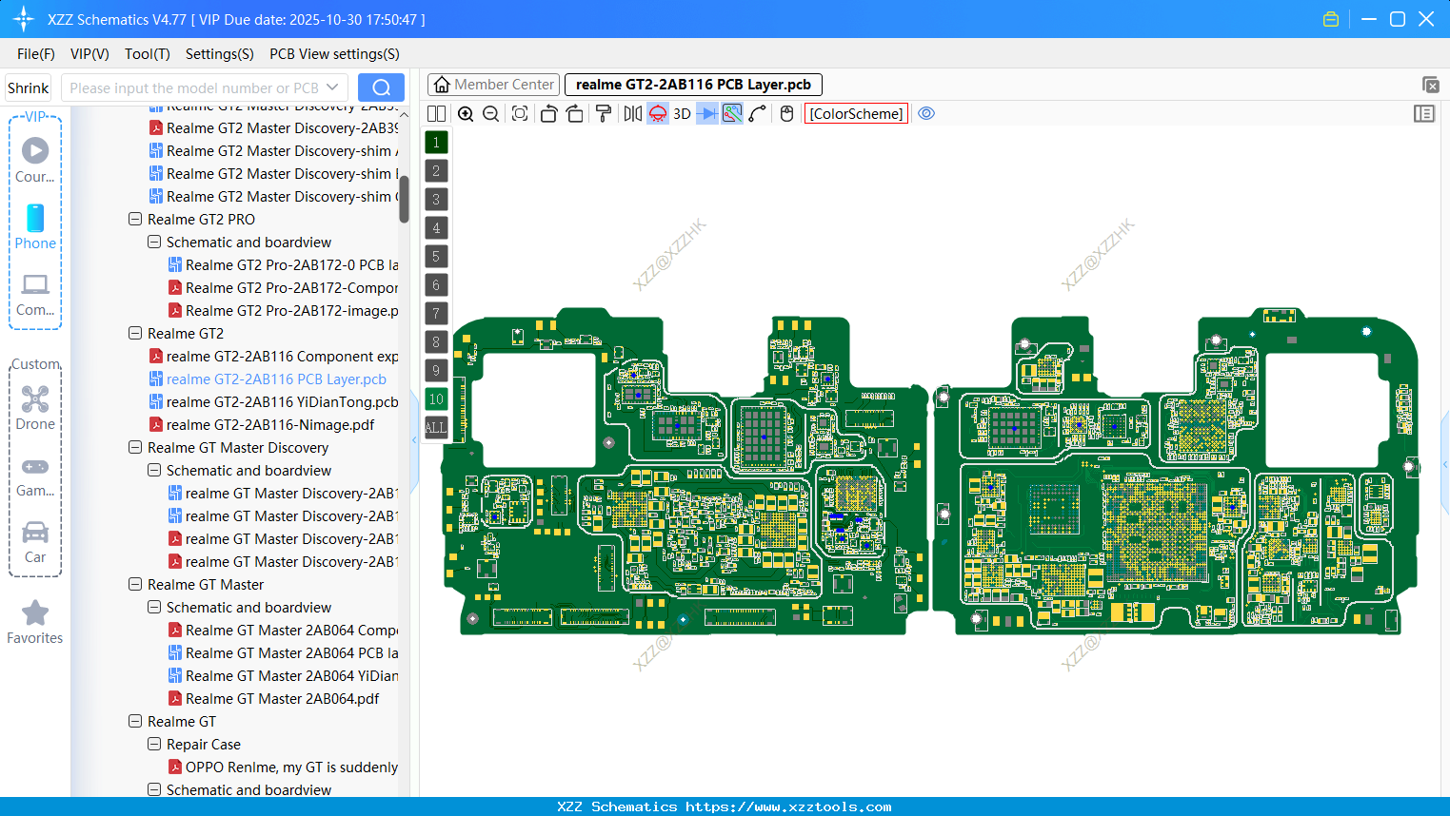The width and height of the screenshot is (1450, 816).
Task: Open the model number dropdown arrow
Action: point(332,87)
